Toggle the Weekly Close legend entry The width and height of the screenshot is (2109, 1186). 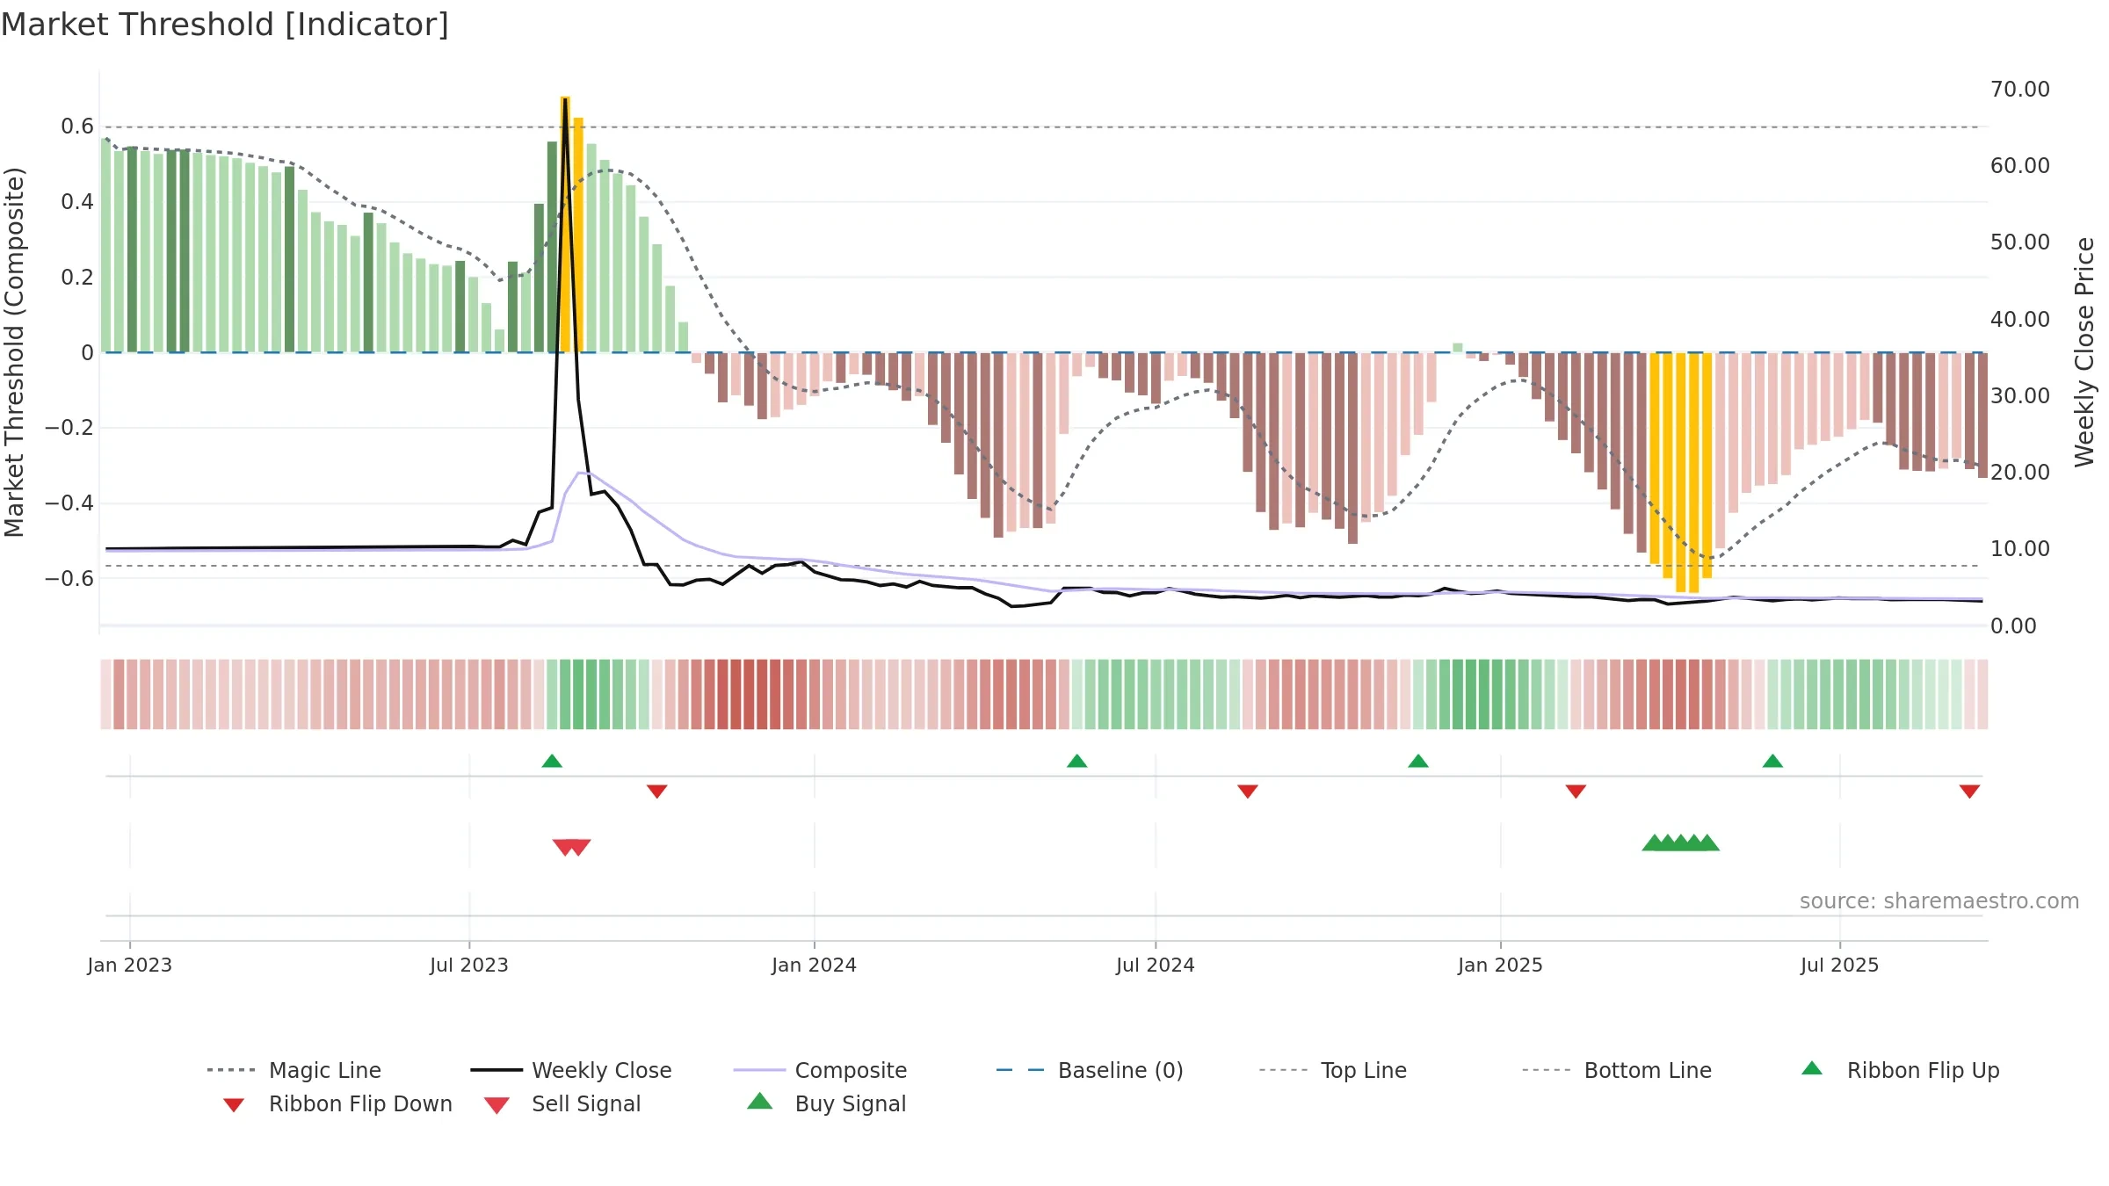coord(570,1070)
